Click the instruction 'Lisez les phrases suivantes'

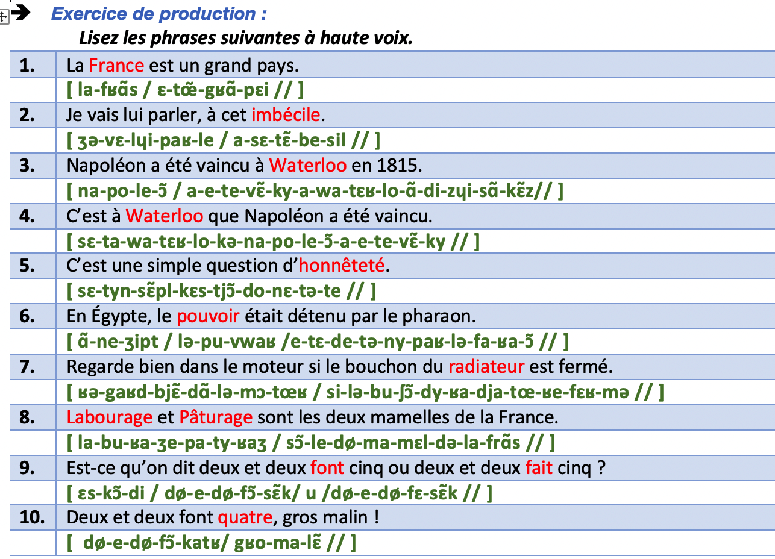(245, 39)
